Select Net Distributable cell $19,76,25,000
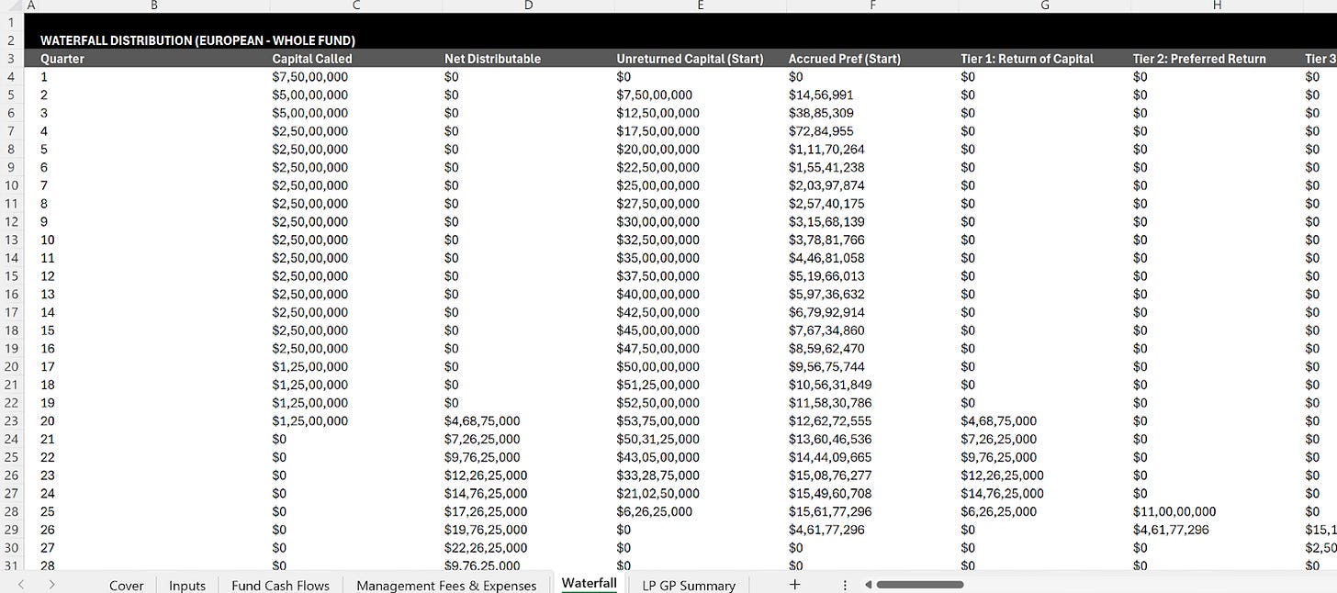 486,530
